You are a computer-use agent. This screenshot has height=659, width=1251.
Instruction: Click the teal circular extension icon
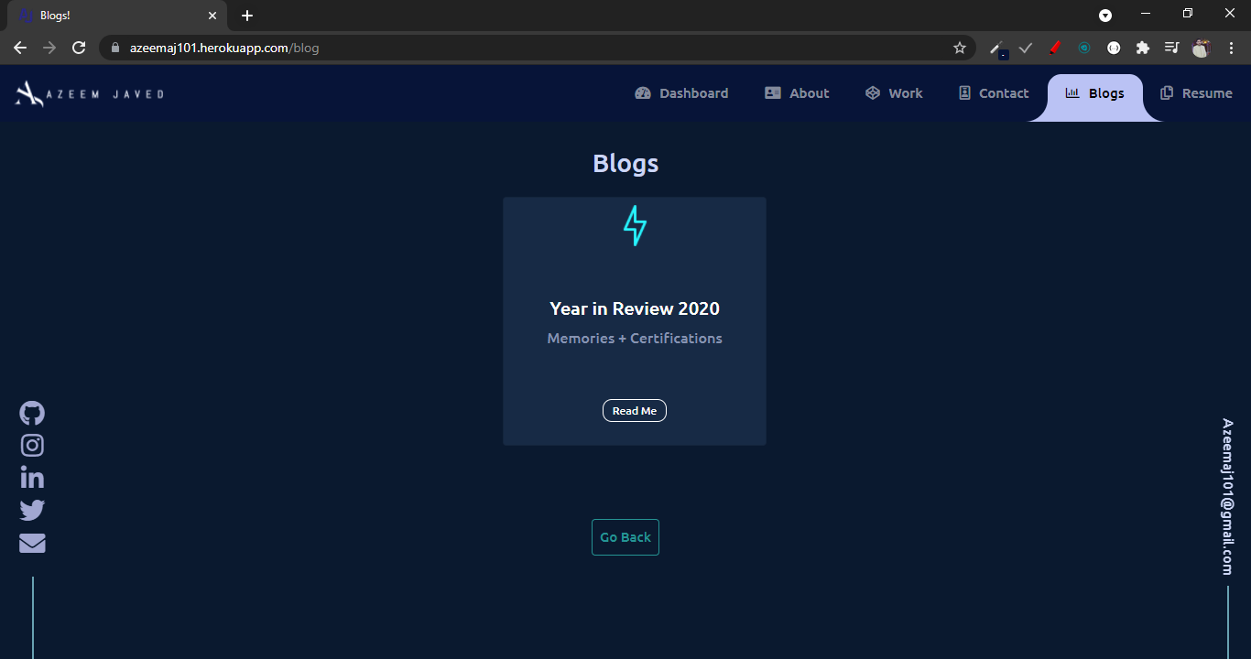coord(1084,48)
